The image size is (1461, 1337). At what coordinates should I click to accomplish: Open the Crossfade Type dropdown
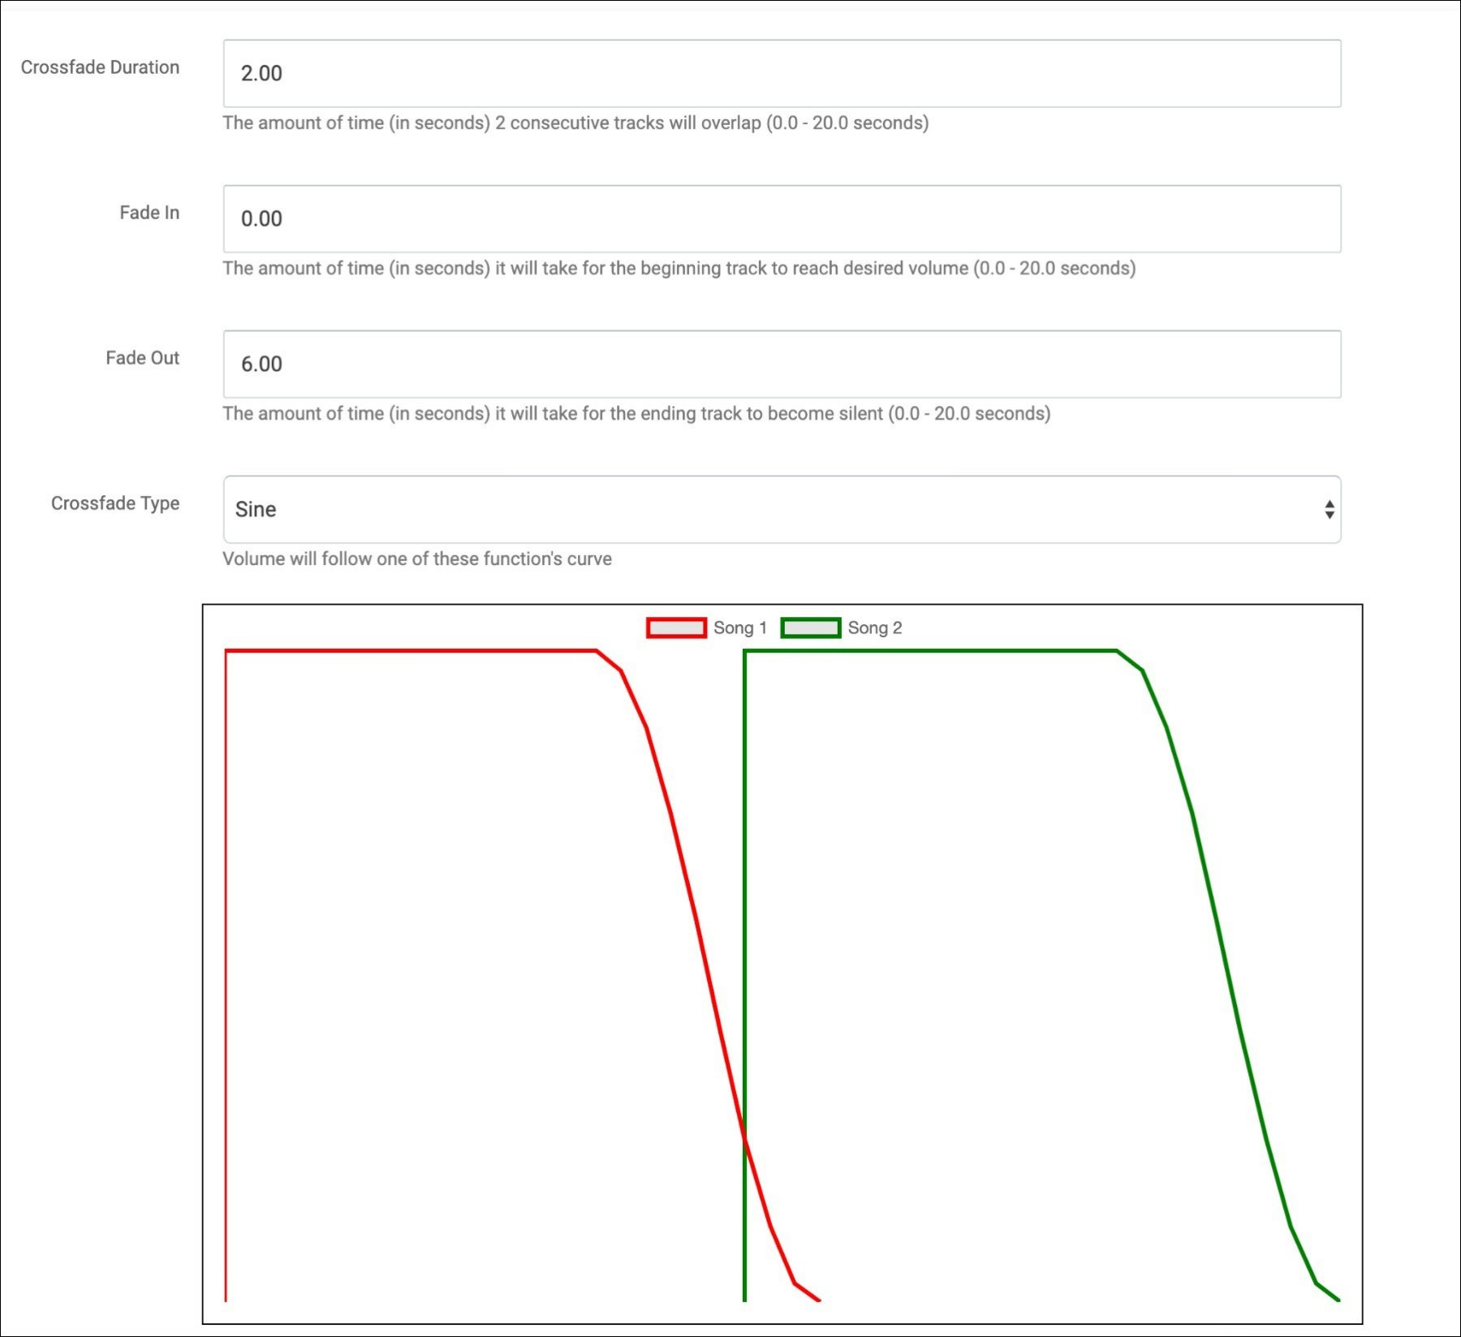782,509
